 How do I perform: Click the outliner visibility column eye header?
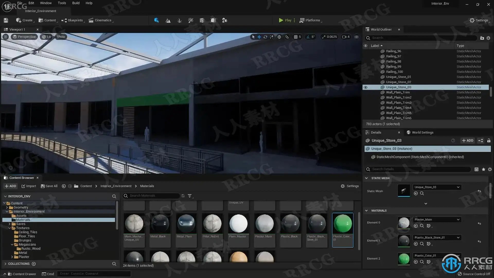click(365, 46)
